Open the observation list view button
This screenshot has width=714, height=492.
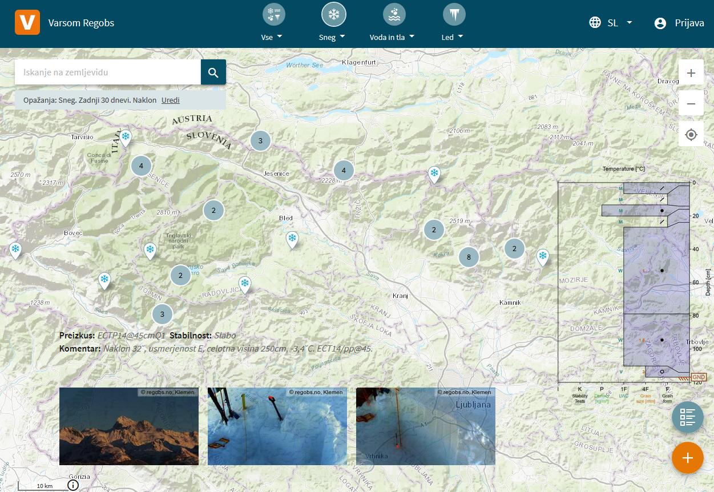(687, 417)
